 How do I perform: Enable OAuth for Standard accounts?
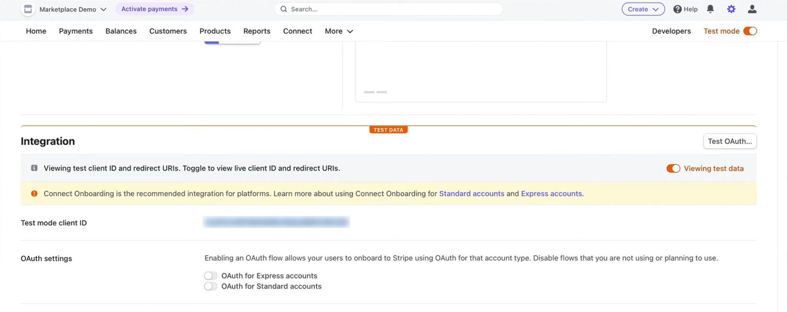[210, 286]
